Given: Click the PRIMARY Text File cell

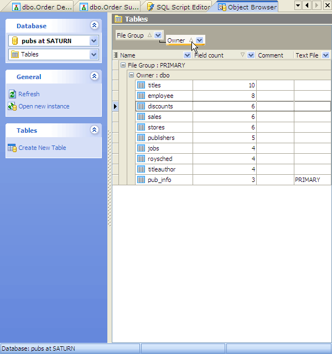Looking at the screenshot, I should pos(313,180).
